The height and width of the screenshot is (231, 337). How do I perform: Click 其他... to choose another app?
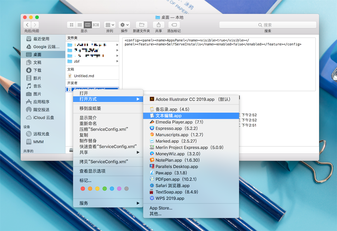(x=191, y=214)
